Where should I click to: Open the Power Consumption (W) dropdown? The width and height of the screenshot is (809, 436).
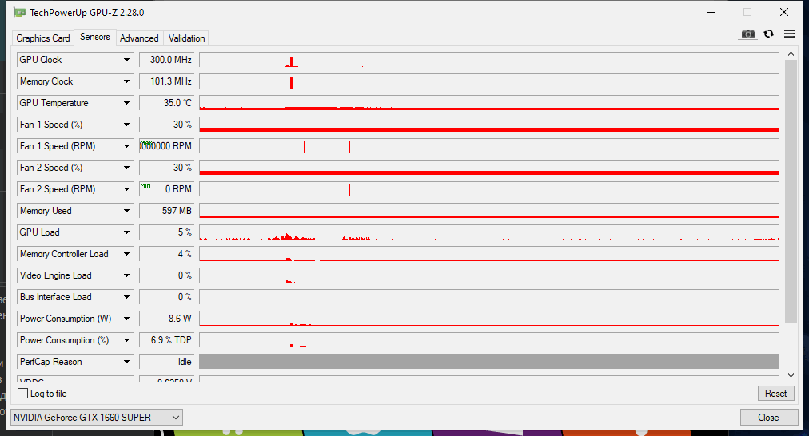tap(126, 319)
